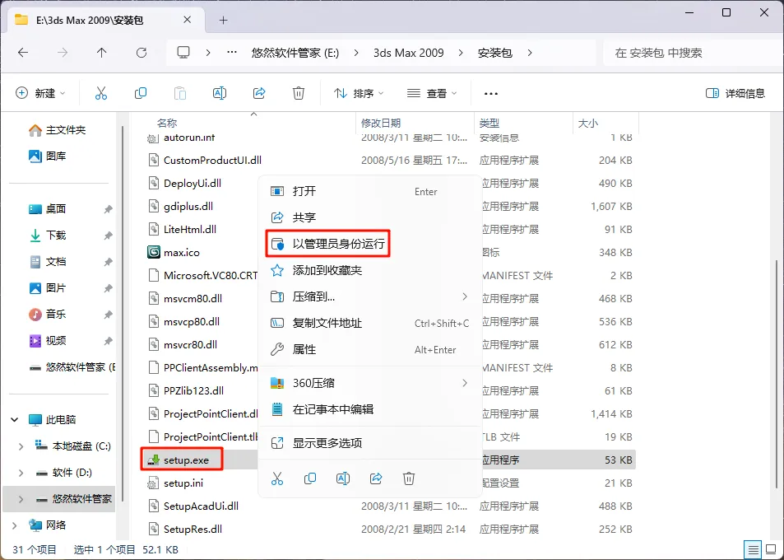This screenshot has width=784, height=560.
Task: Expand 软件 (D:) in the tree
Action: coord(21,473)
